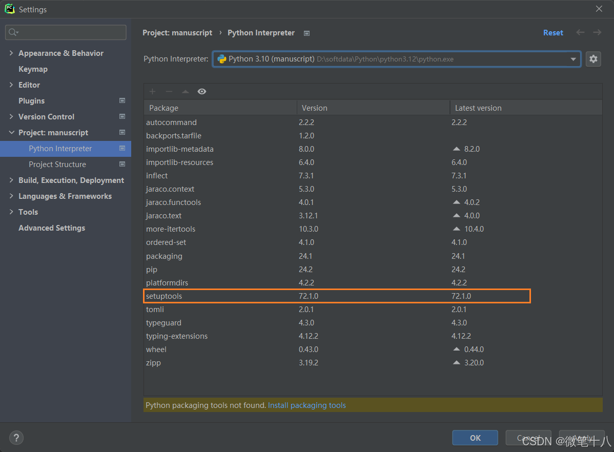Click the Reset link
The image size is (614, 452).
(x=553, y=33)
